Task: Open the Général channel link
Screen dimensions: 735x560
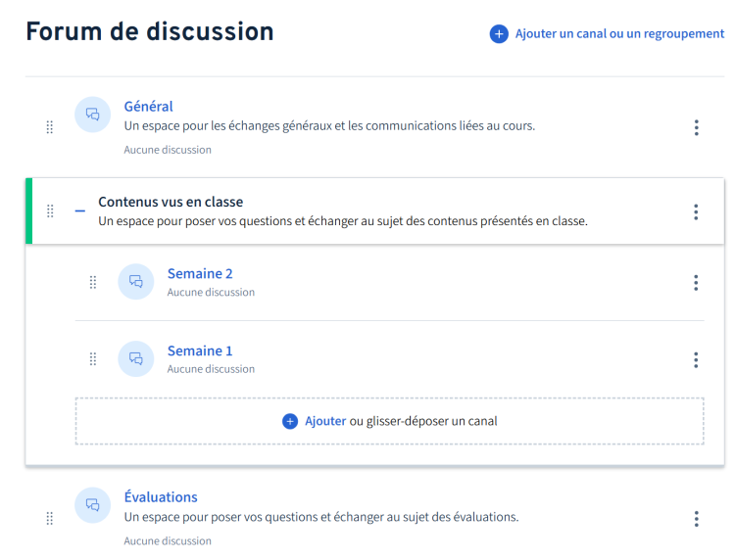Action: [x=148, y=107]
